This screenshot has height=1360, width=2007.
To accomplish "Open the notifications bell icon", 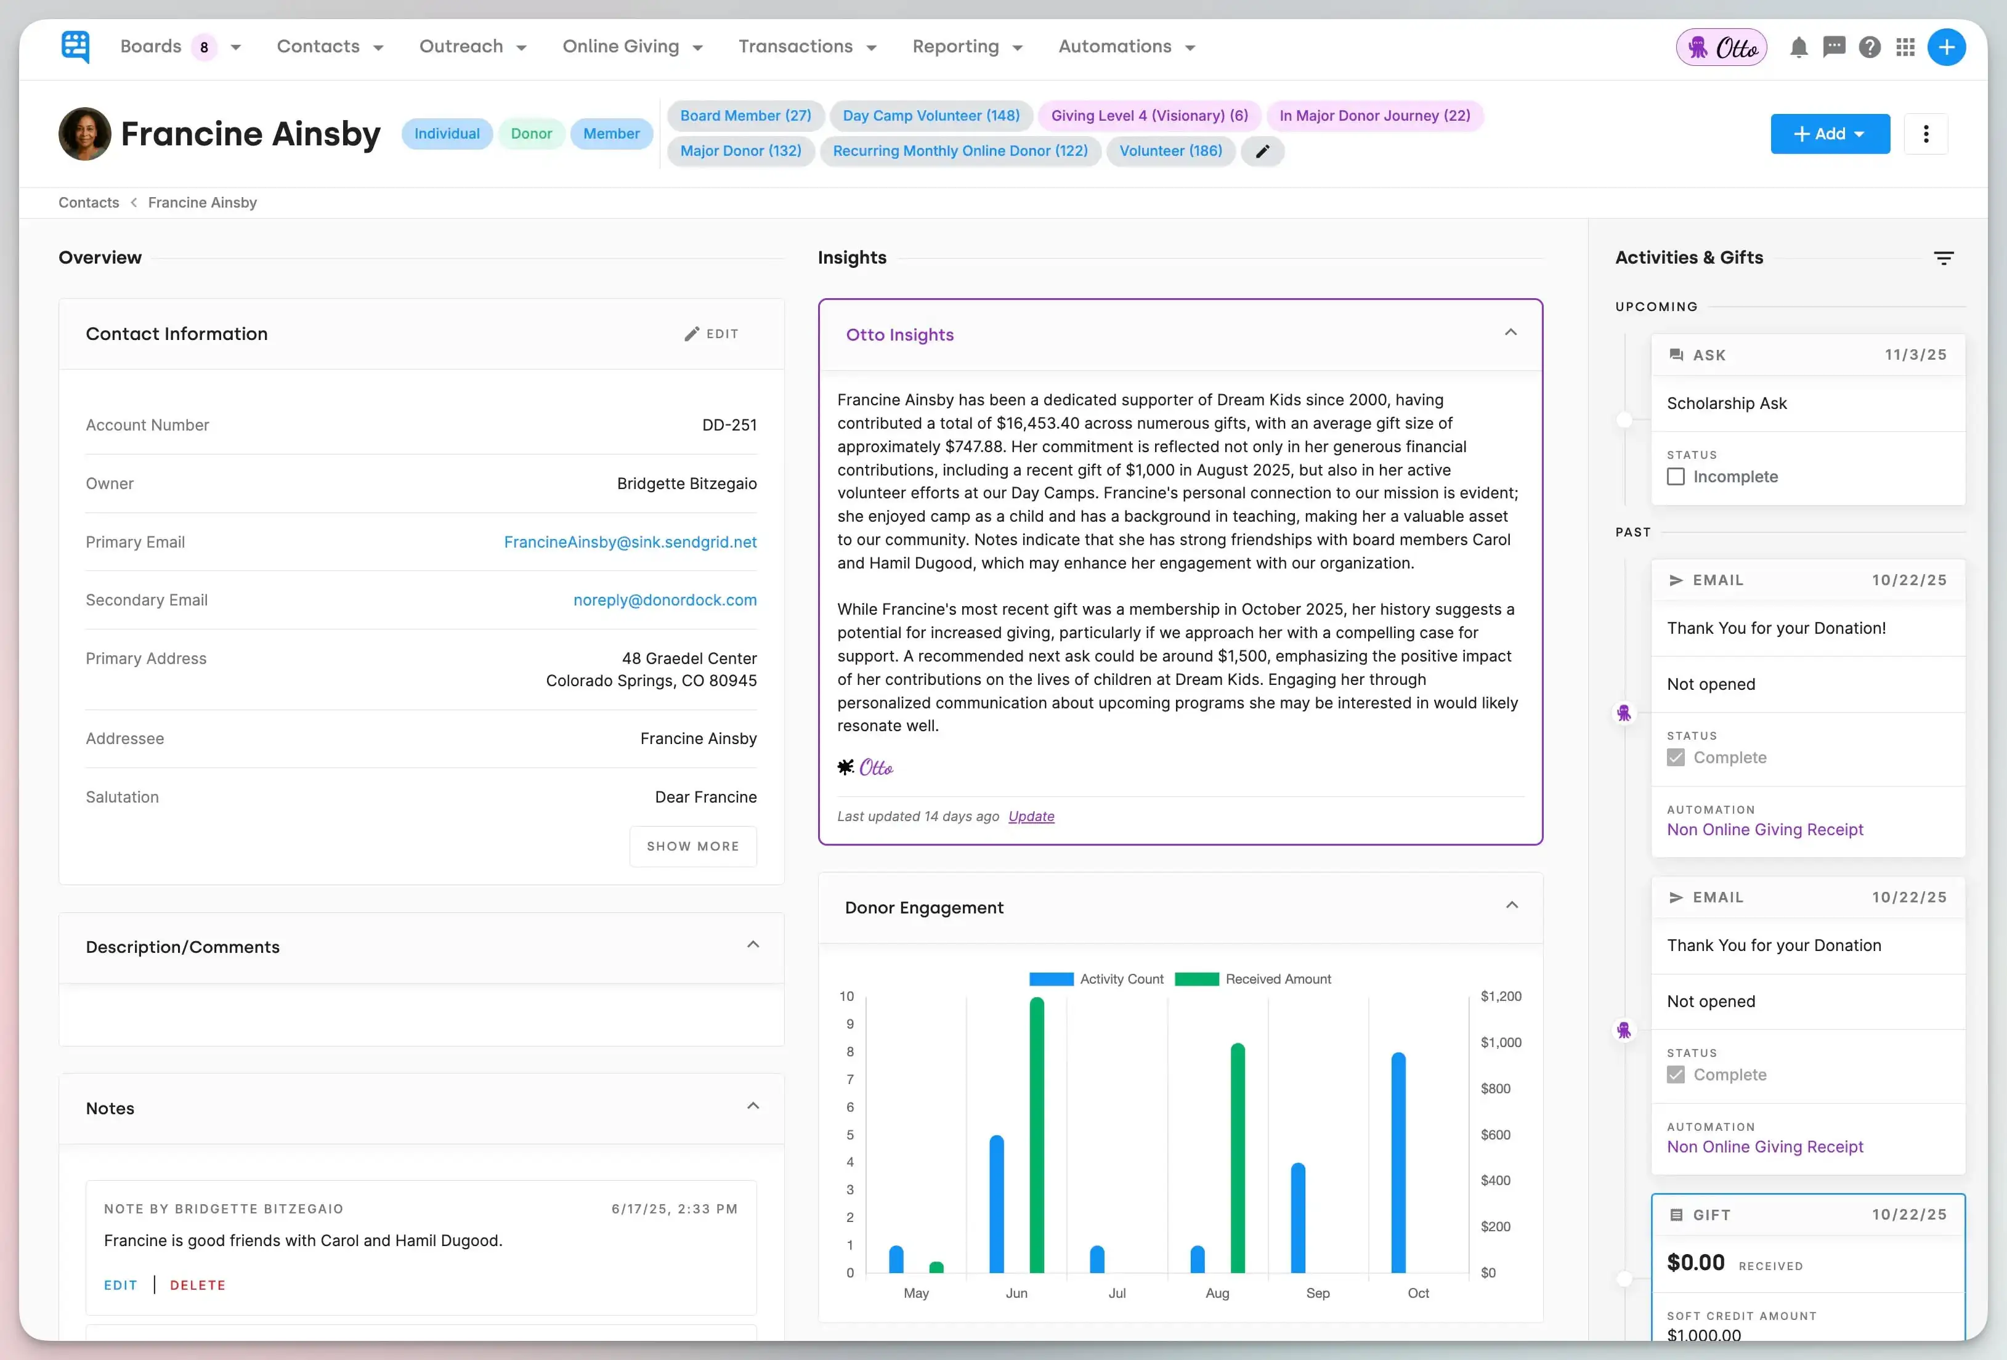I will tap(1799, 47).
